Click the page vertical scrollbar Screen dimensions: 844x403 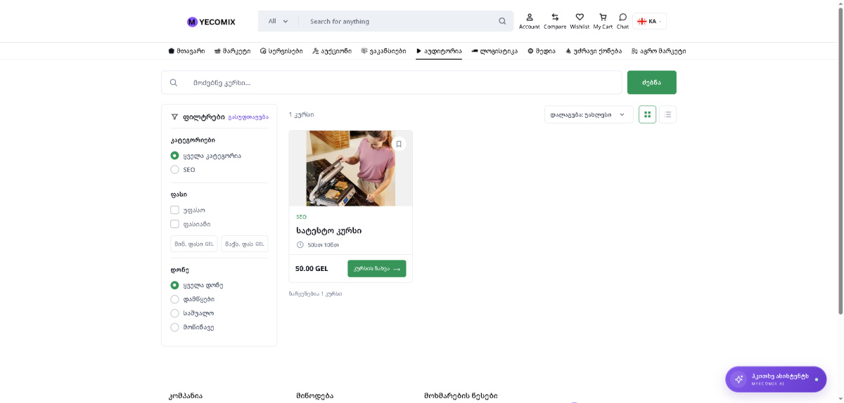[840, 161]
